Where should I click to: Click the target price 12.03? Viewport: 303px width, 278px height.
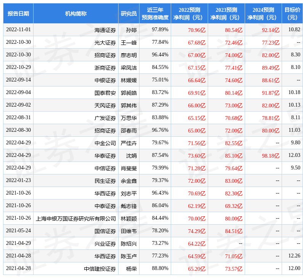(x=294, y=155)
